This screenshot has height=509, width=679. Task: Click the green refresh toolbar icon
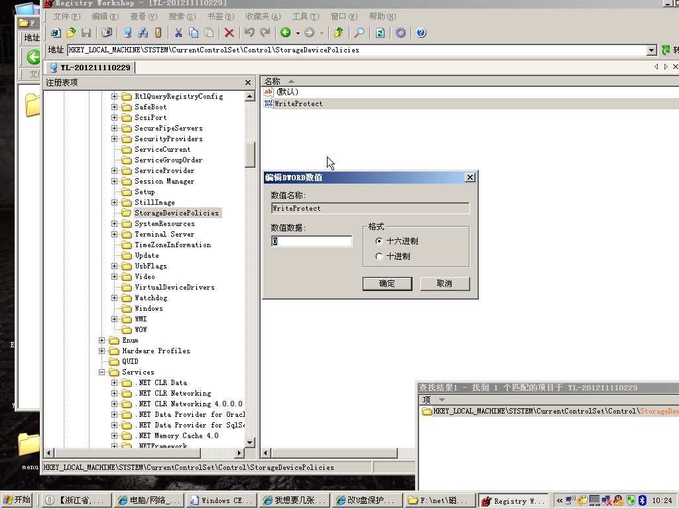[x=380, y=32]
